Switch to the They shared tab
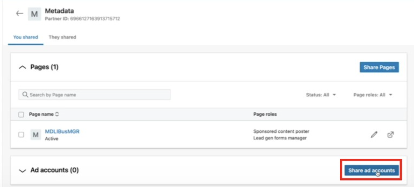Image resolution: width=414 pixels, height=187 pixels. [62, 37]
